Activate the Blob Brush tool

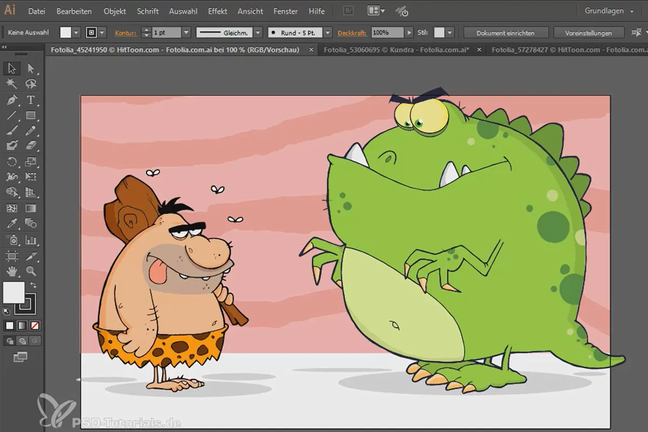(12, 145)
